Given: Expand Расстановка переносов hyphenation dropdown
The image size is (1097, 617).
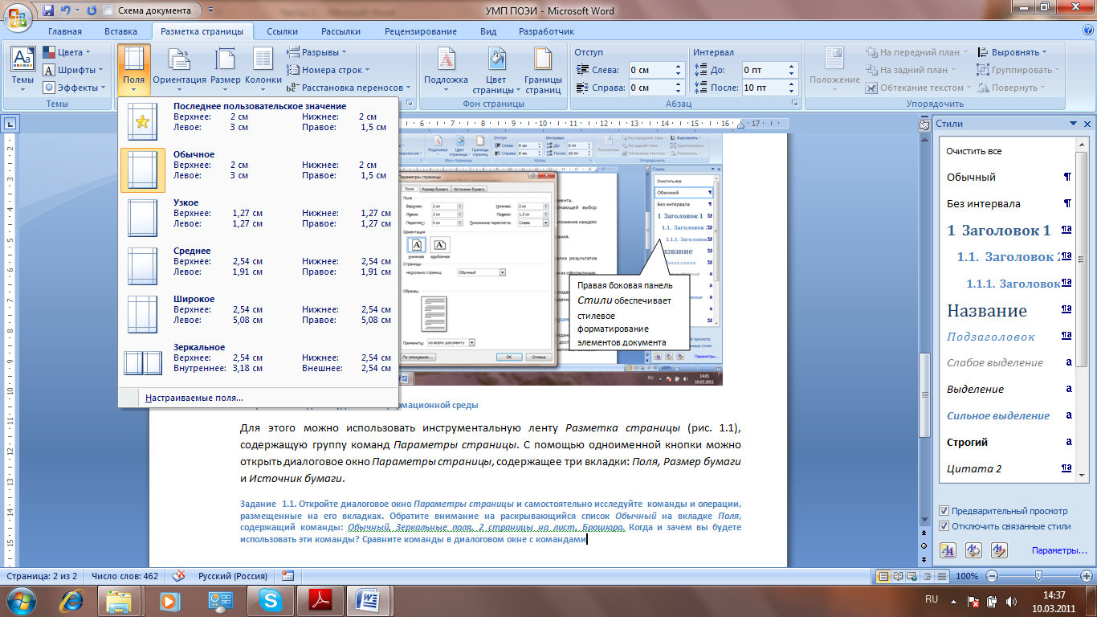Looking at the screenshot, I should (x=349, y=88).
